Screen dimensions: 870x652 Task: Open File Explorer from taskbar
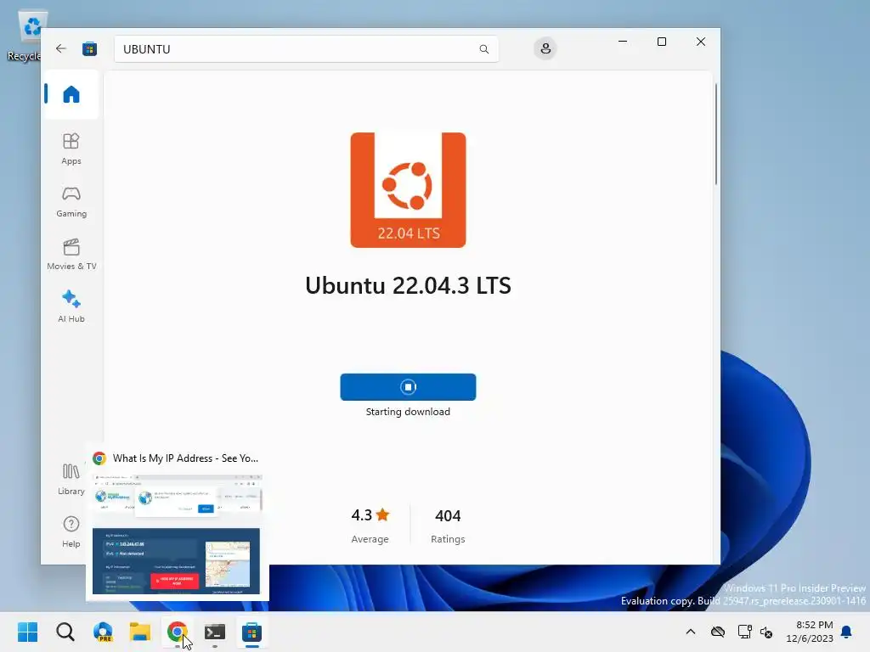point(140,632)
